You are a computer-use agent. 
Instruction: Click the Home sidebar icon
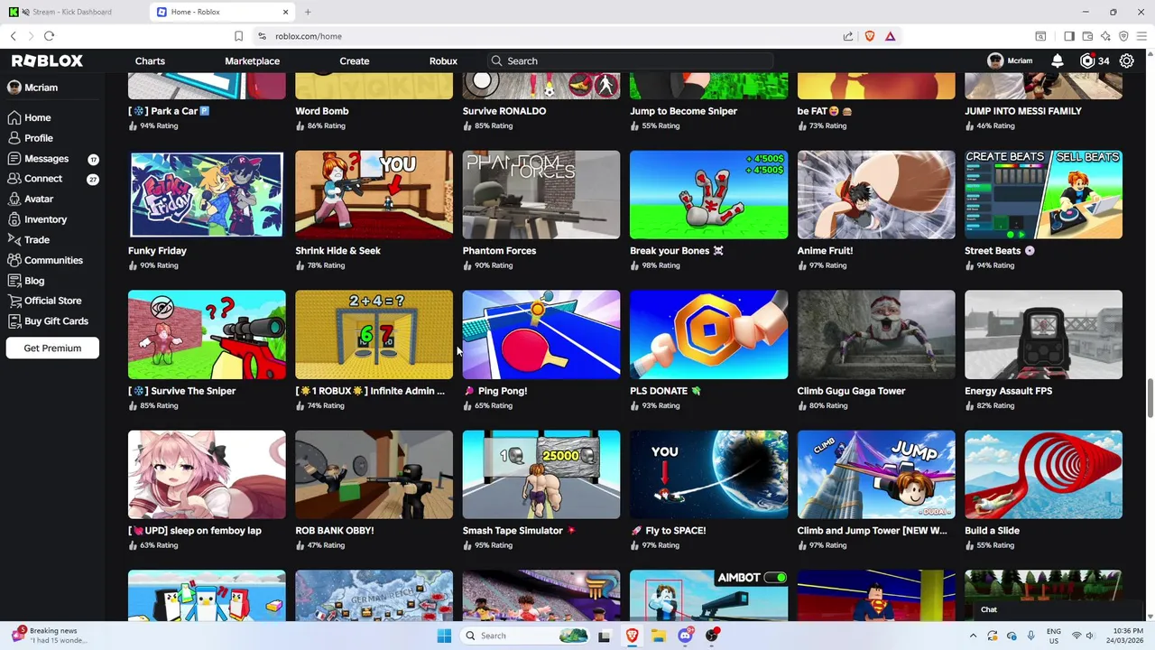tap(14, 117)
